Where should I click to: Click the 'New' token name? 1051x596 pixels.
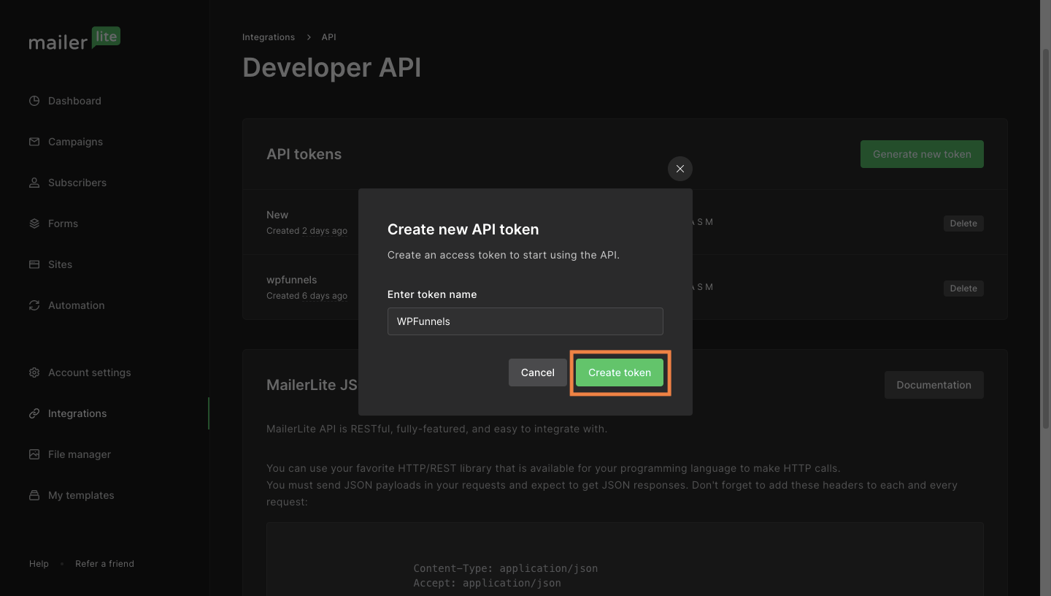(277, 215)
